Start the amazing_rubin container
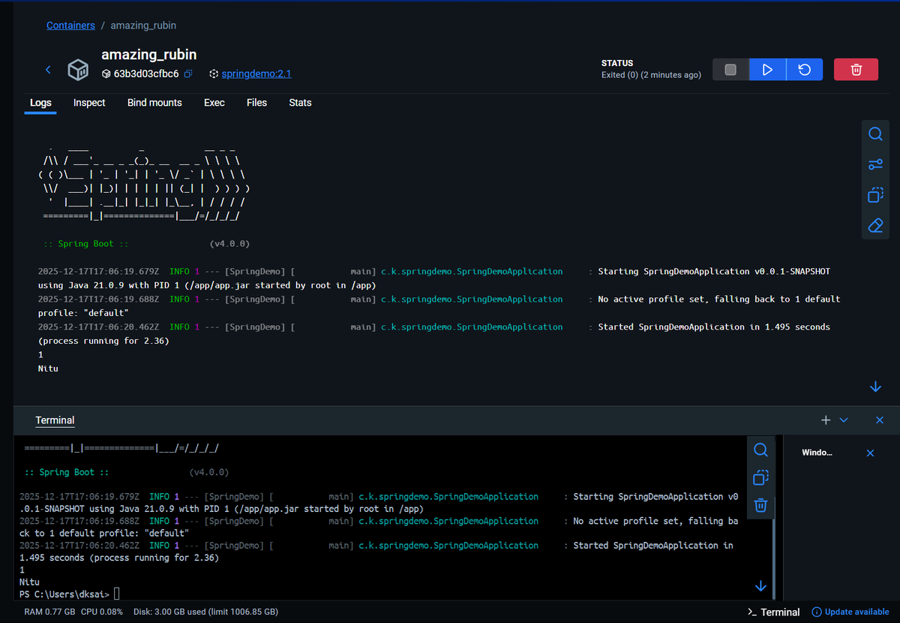This screenshot has height=623, width=900. coord(767,69)
